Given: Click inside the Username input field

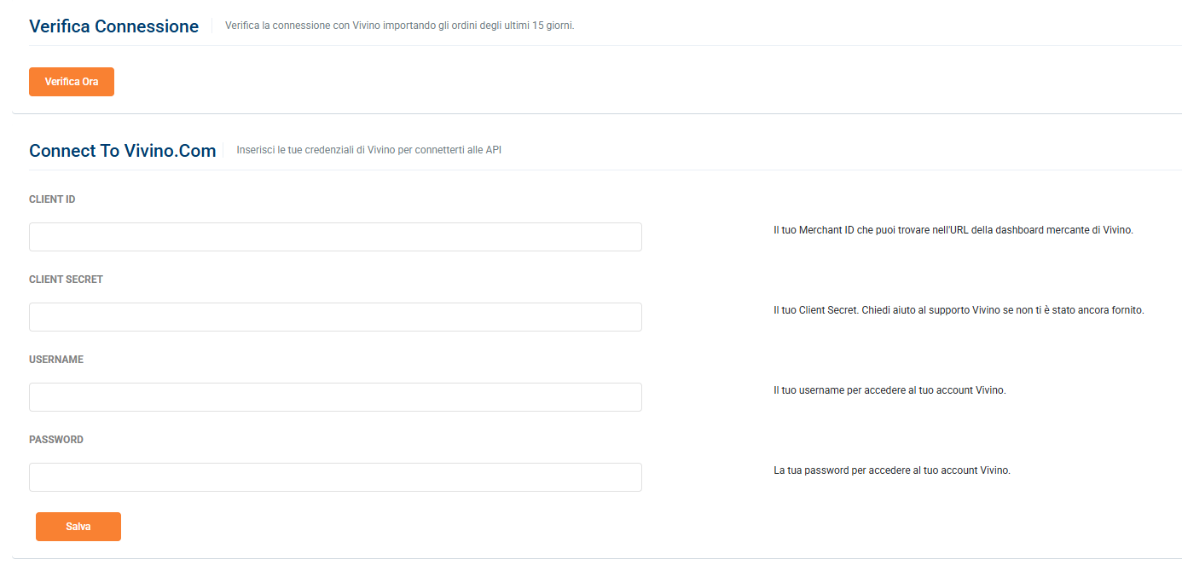Looking at the screenshot, I should point(335,397).
